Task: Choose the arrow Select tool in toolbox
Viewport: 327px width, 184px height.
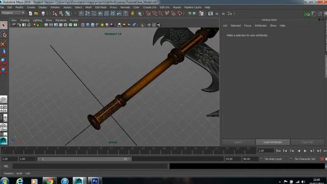Action: coord(4,26)
